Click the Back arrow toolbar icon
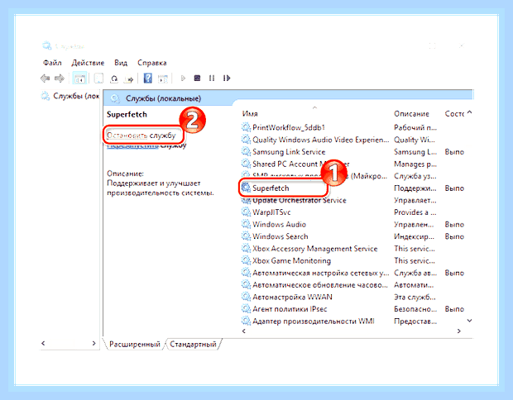The image size is (513, 400). coord(46,79)
